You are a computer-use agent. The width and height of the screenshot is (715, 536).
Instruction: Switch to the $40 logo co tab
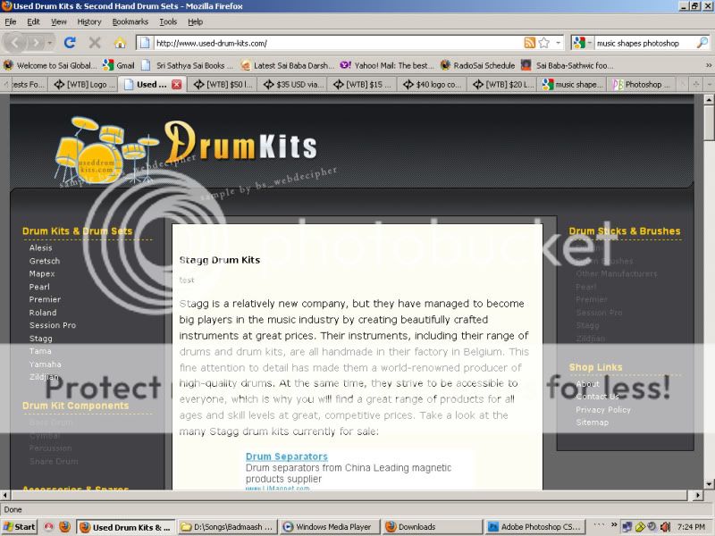coord(433,84)
